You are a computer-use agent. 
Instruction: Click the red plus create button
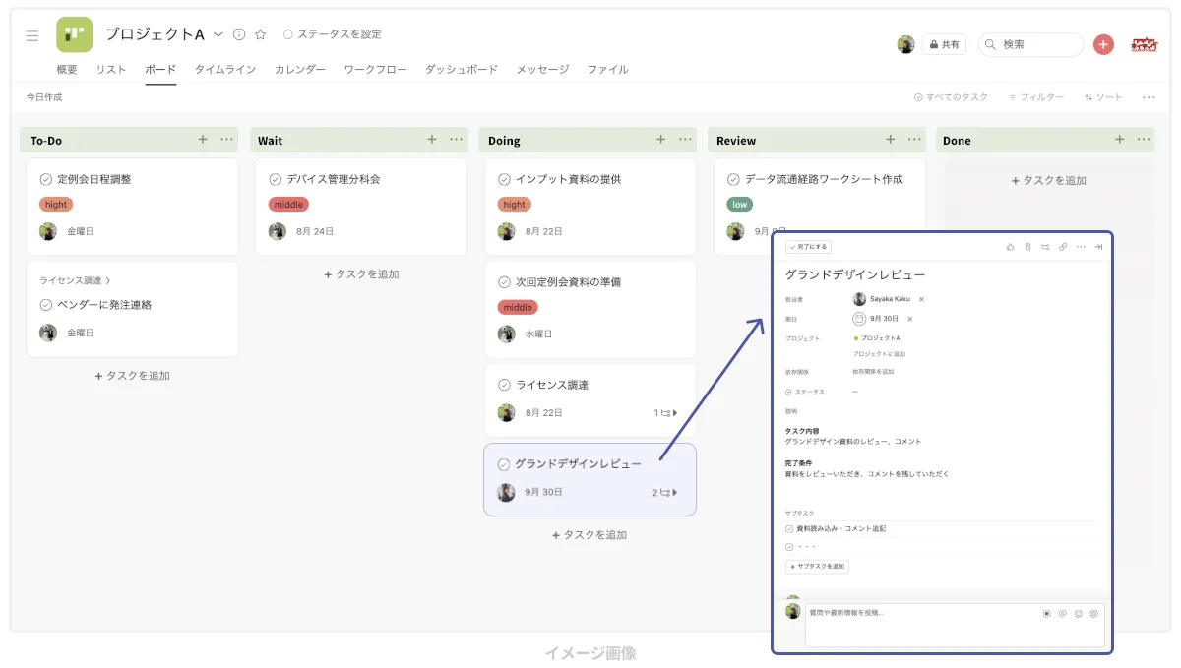coord(1103,44)
